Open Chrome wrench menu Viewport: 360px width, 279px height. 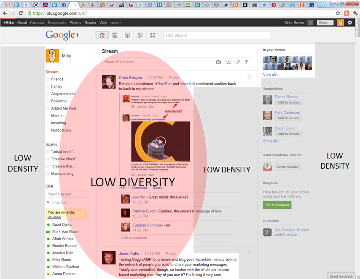point(355,13)
